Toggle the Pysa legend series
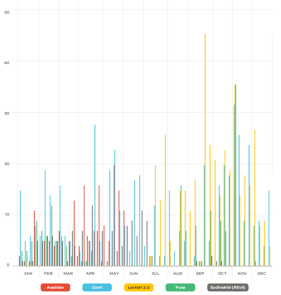 [x=180, y=287]
